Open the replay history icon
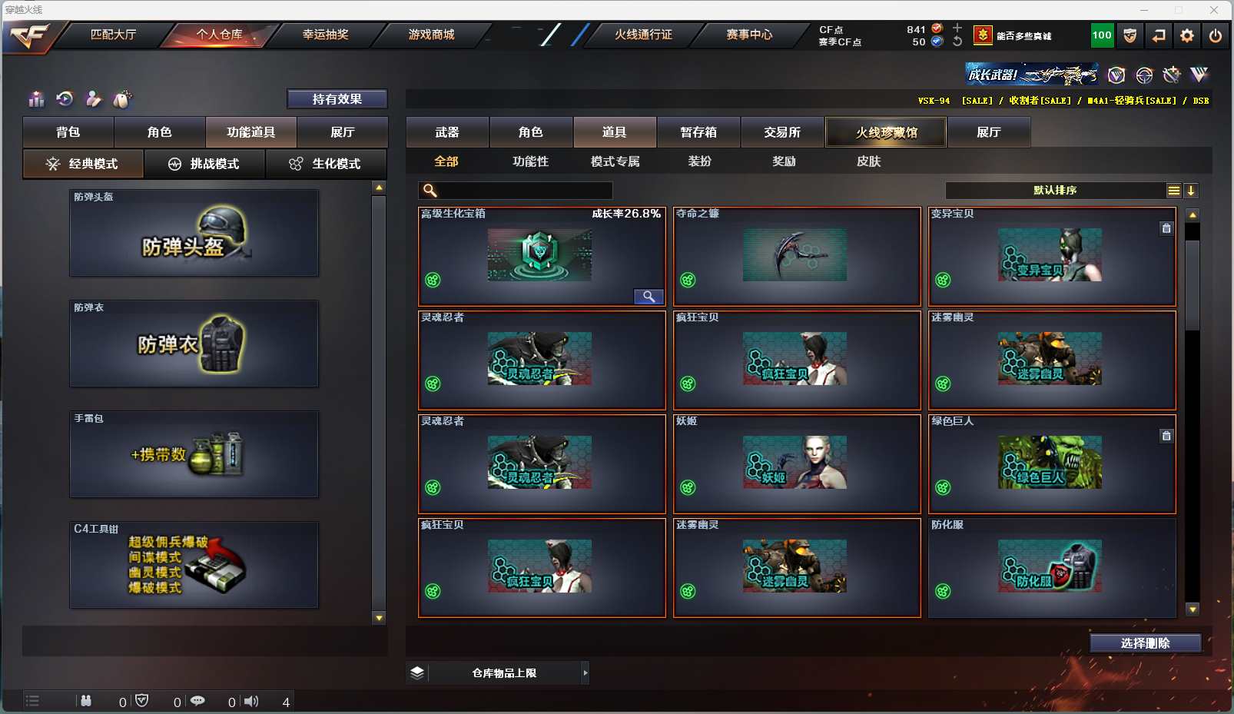This screenshot has width=1234, height=714. click(65, 98)
